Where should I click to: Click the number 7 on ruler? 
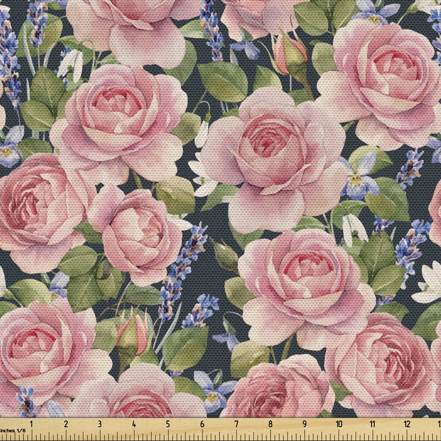pos(236,424)
